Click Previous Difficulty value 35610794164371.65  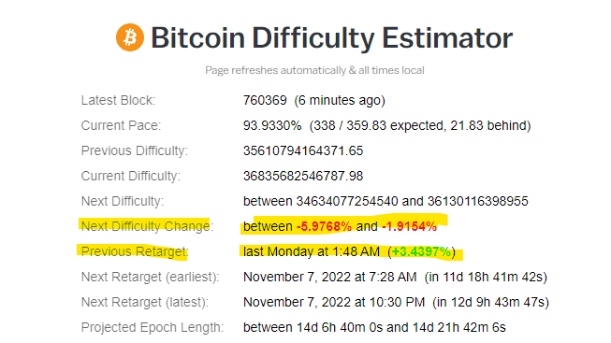click(x=303, y=150)
